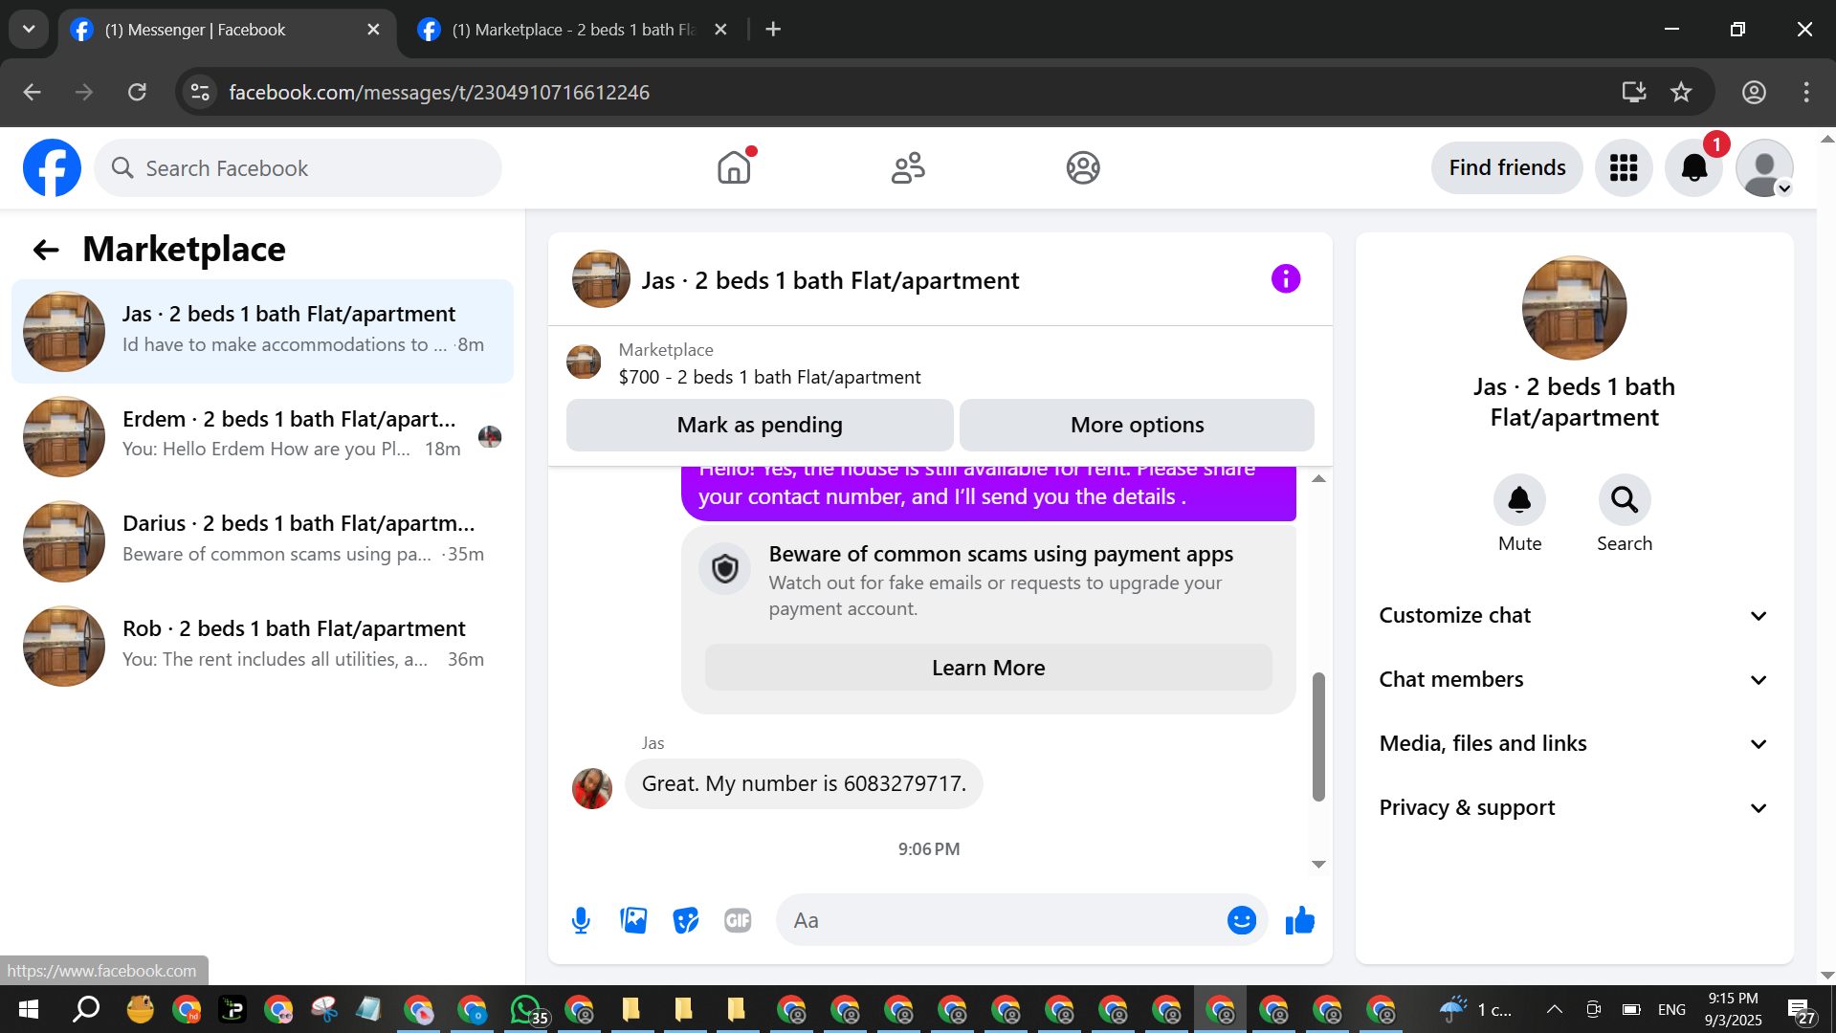Open the taskbar clock and date
This screenshot has width=1836, height=1033.
point(1733,1009)
